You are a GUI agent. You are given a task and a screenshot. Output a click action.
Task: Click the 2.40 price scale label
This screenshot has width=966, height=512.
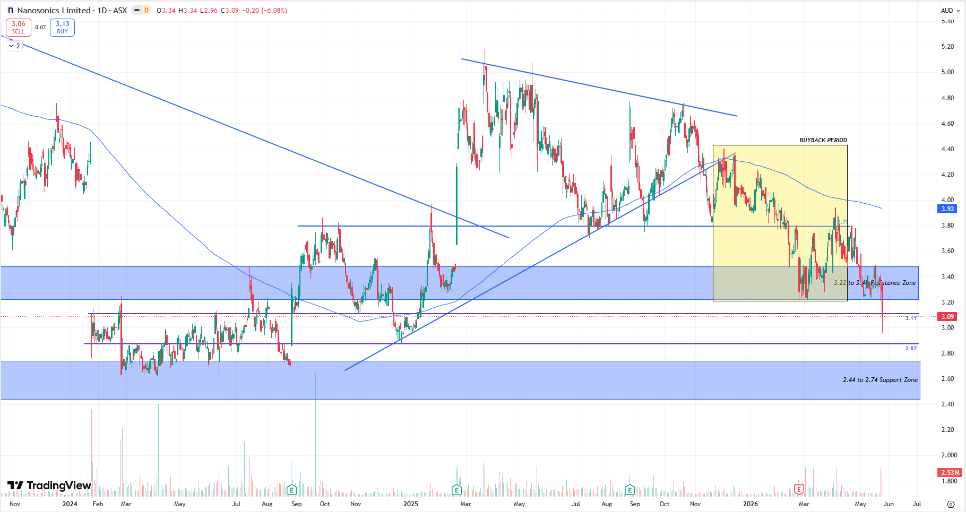tap(947, 404)
